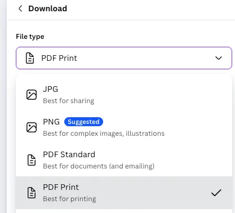Click the 'Best for sharing' description
The height and width of the screenshot is (213, 235).
69,101
